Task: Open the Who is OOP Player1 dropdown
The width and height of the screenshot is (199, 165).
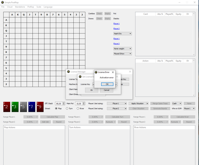Action: point(189,108)
